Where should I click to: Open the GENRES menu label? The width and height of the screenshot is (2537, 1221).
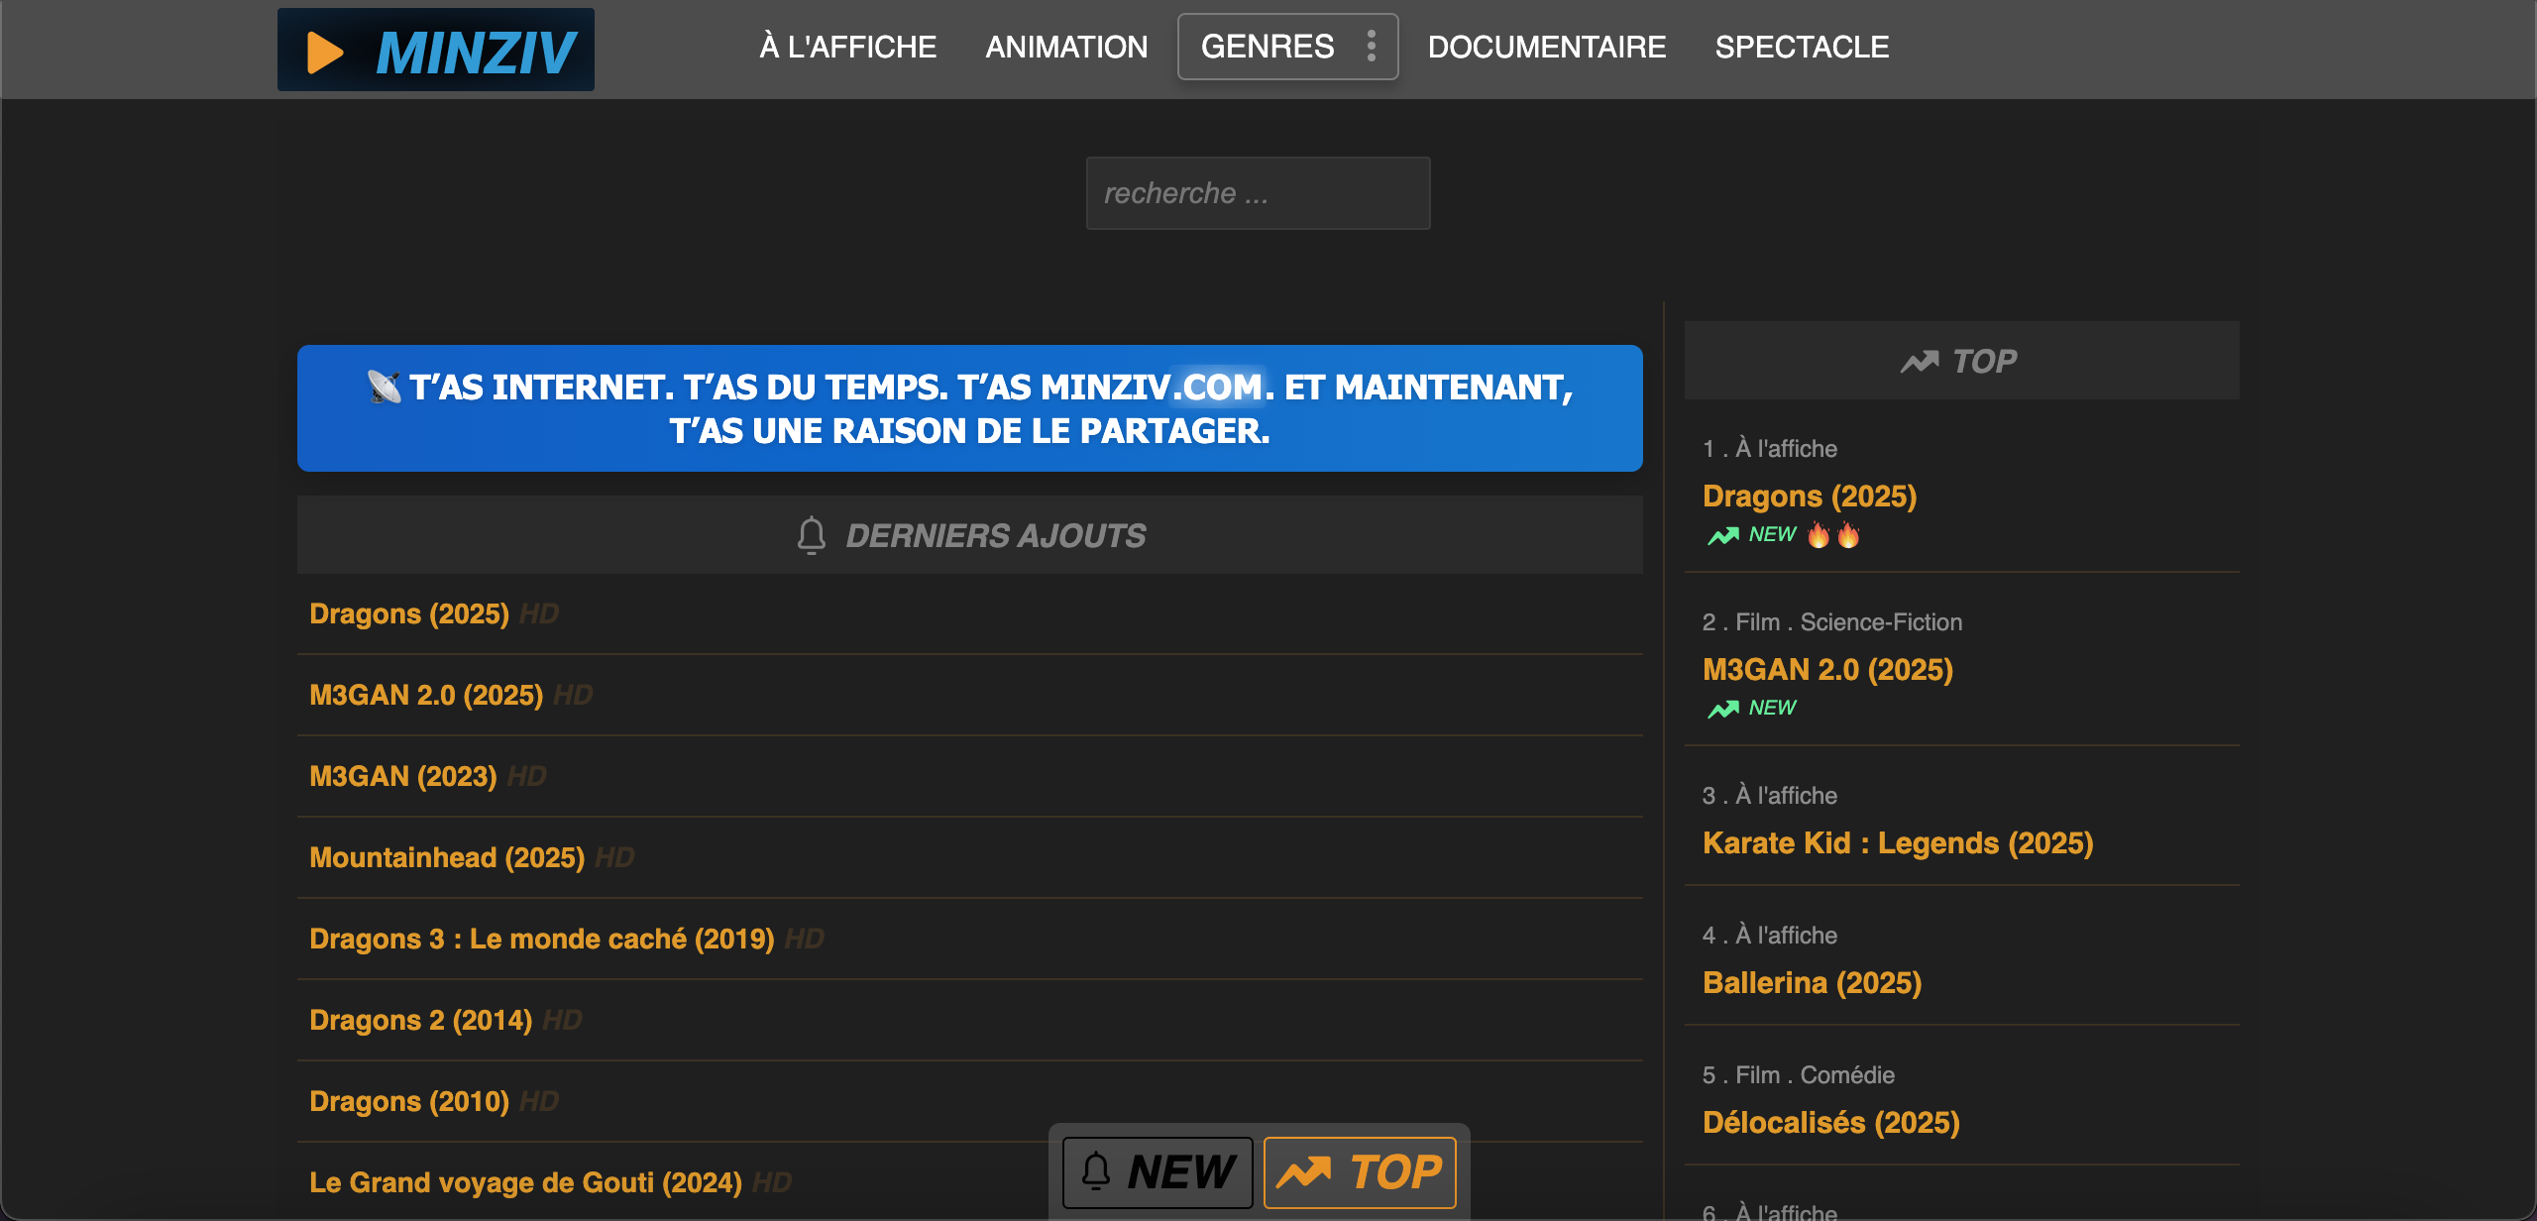(x=1268, y=47)
